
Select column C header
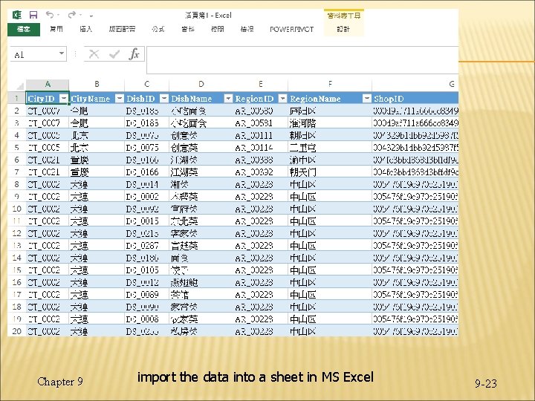pos(146,84)
